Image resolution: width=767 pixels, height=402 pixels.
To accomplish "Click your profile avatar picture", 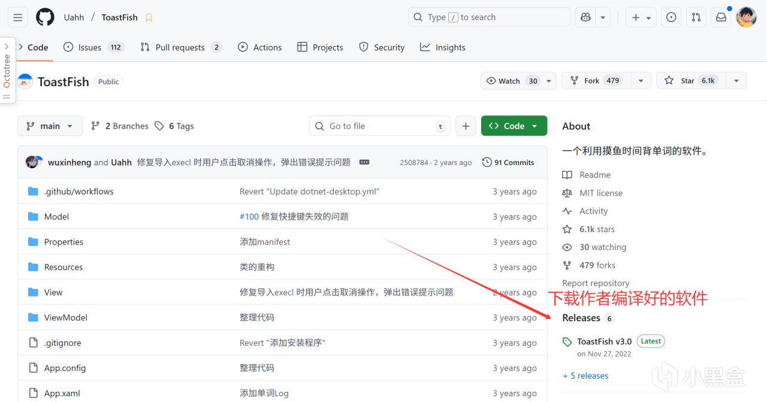I will click(x=746, y=17).
